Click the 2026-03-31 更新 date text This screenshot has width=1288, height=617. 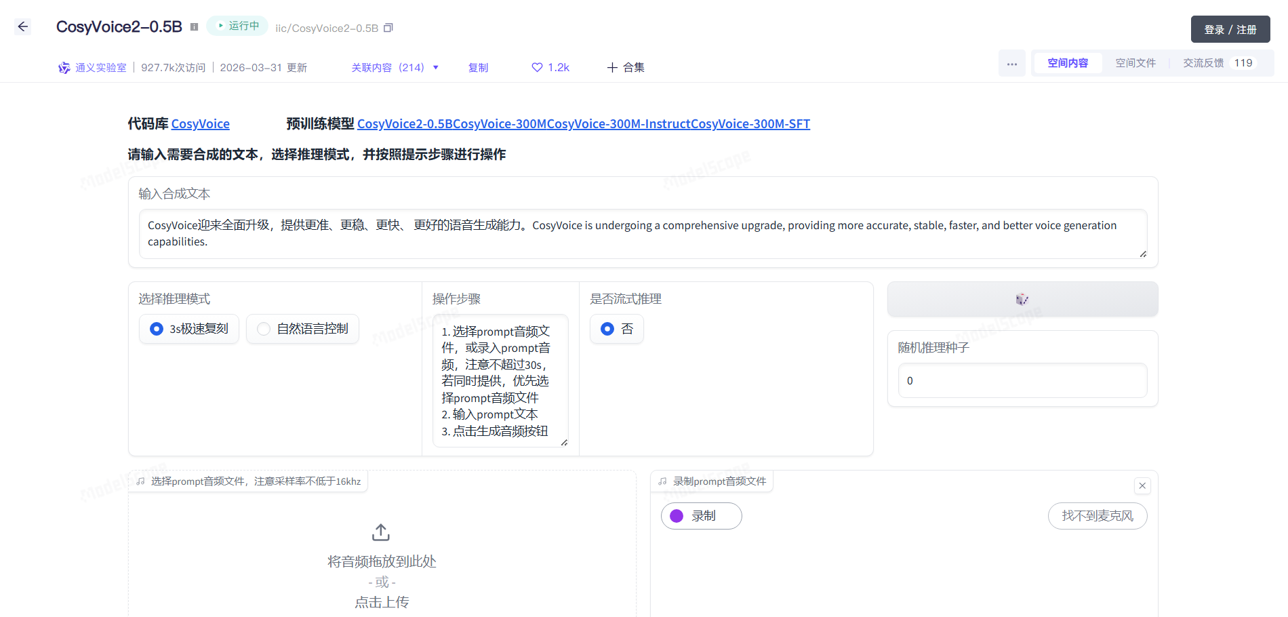(264, 68)
